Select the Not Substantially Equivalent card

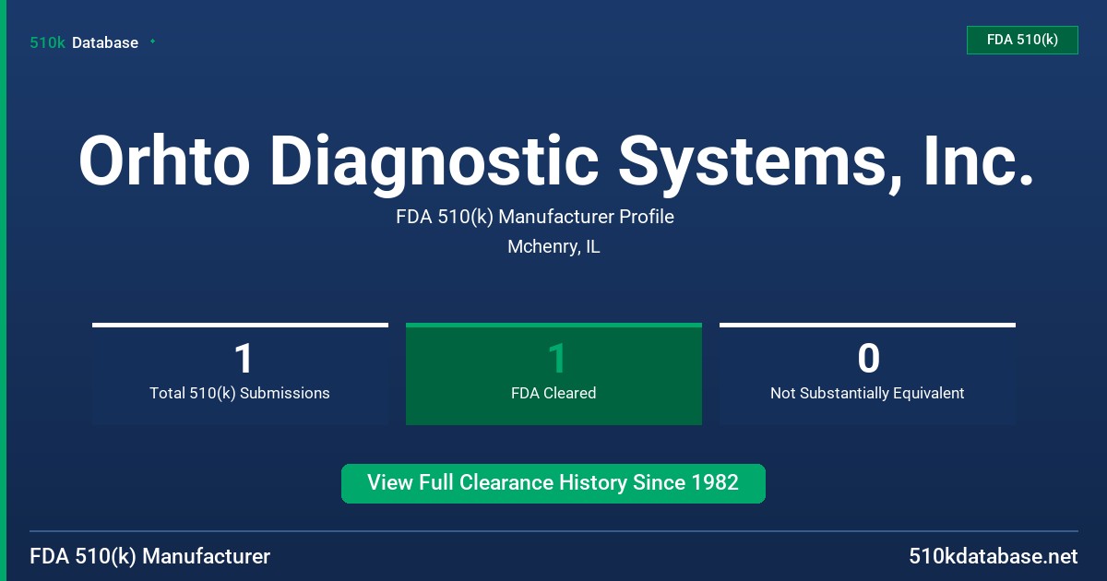867,374
